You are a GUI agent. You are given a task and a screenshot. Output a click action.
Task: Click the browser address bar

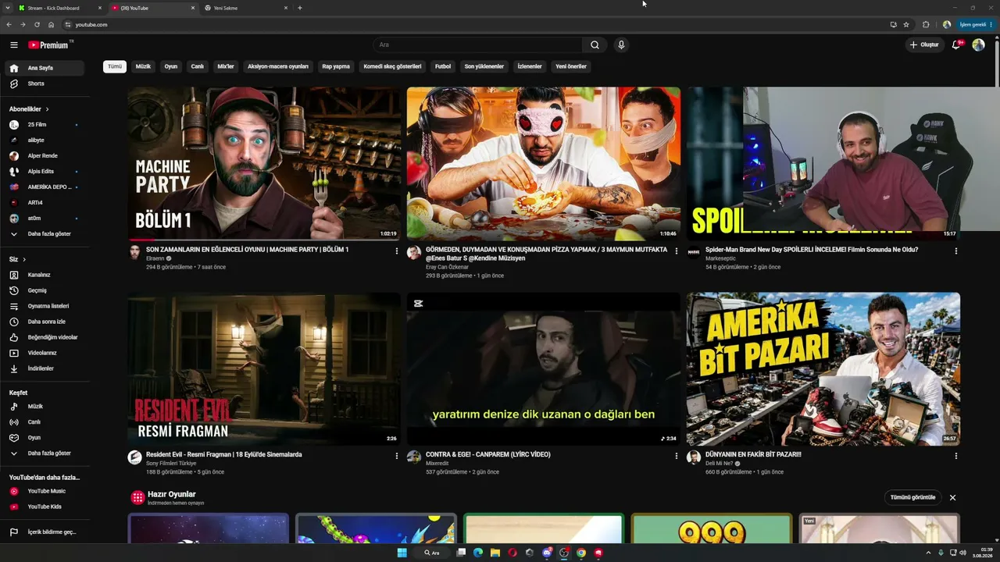477,25
